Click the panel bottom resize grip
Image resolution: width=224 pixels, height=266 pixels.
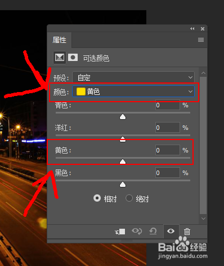tap(127, 241)
